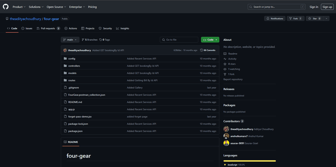Expand the Enterprise dropdown

(77, 7)
